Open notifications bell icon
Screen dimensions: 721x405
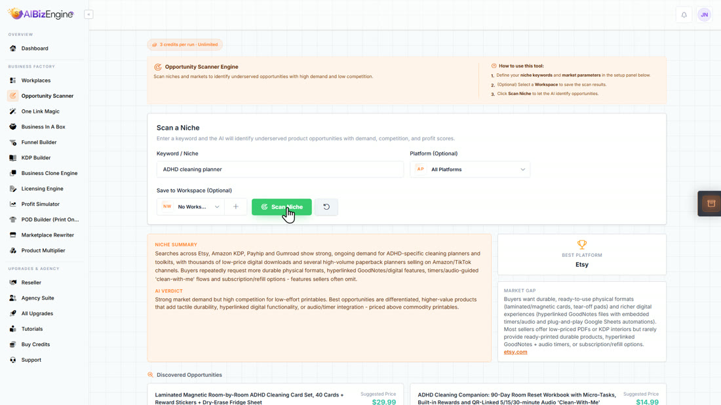pyautogui.click(x=684, y=14)
